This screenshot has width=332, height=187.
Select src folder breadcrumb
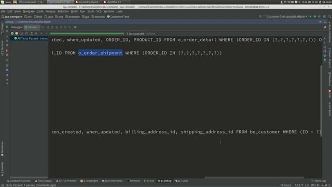(x=28, y=17)
